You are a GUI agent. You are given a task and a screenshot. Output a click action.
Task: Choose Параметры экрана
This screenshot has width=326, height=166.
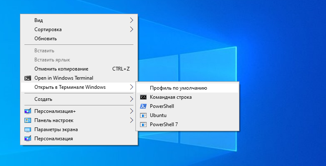(x=79, y=129)
